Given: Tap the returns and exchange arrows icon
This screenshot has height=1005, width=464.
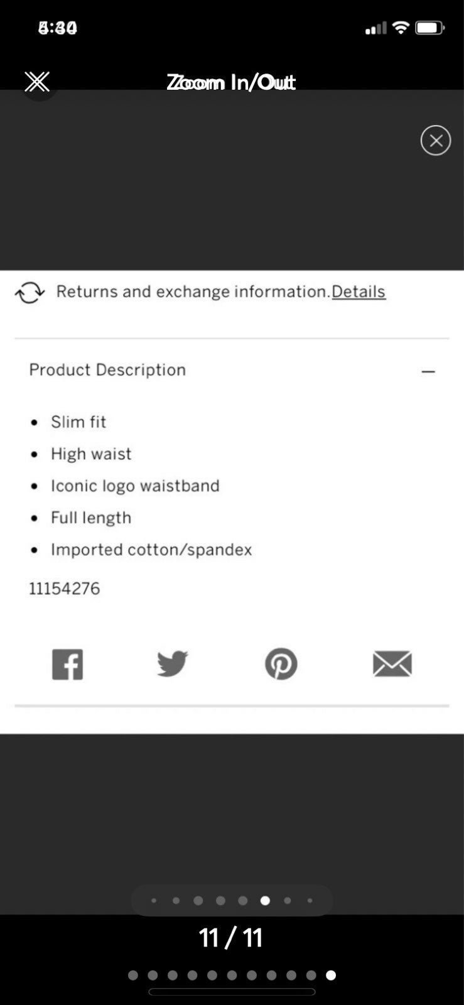Looking at the screenshot, I should click(30, 292).
